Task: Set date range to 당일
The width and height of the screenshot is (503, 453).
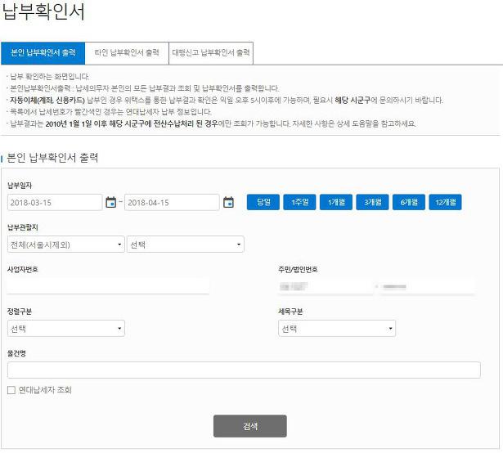Action: click(263, 202)
